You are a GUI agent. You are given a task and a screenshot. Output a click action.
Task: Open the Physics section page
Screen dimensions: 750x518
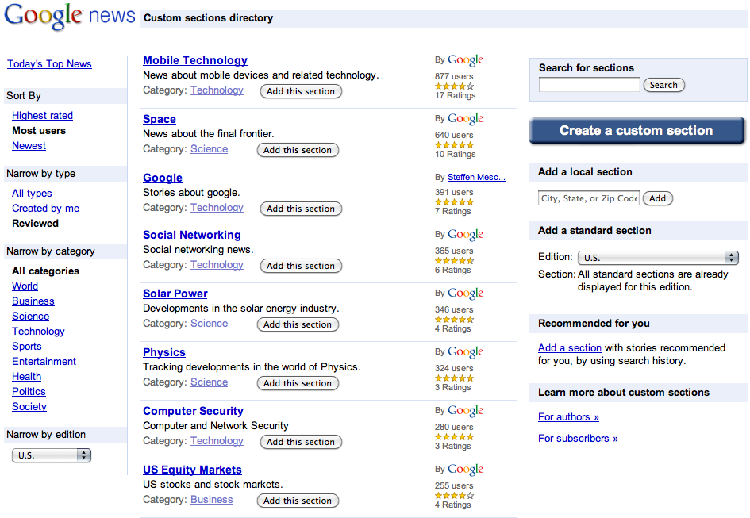coord(163,352)
